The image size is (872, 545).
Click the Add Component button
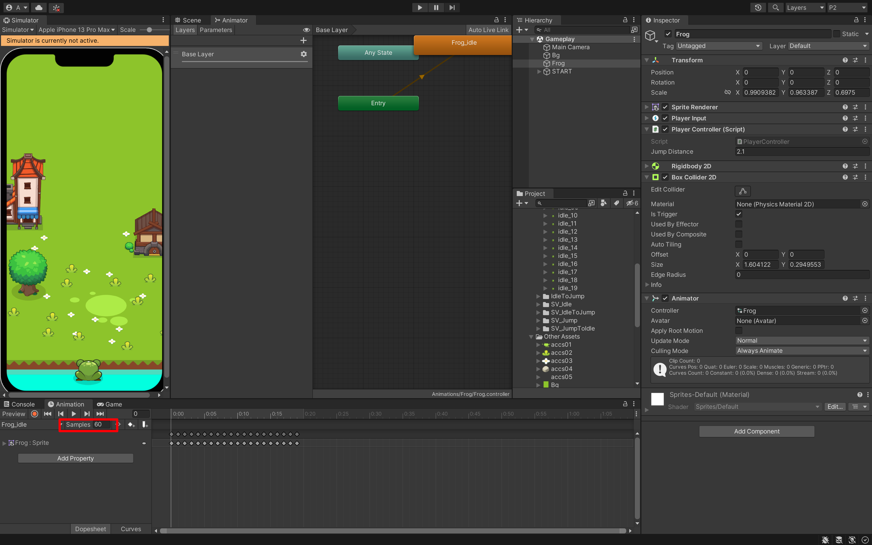(x=757, y=431)
